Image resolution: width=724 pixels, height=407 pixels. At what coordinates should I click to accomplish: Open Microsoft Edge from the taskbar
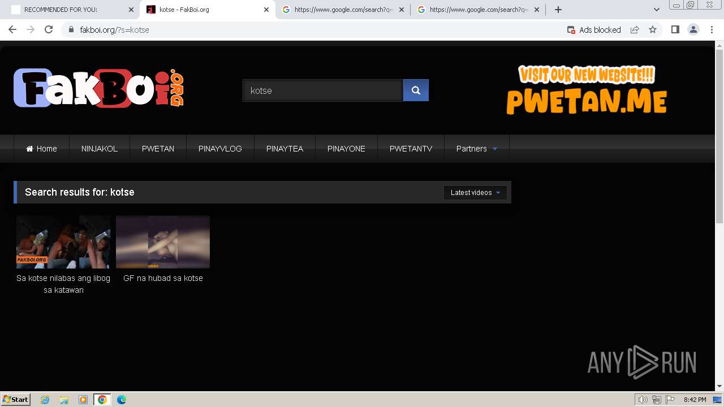122,400
